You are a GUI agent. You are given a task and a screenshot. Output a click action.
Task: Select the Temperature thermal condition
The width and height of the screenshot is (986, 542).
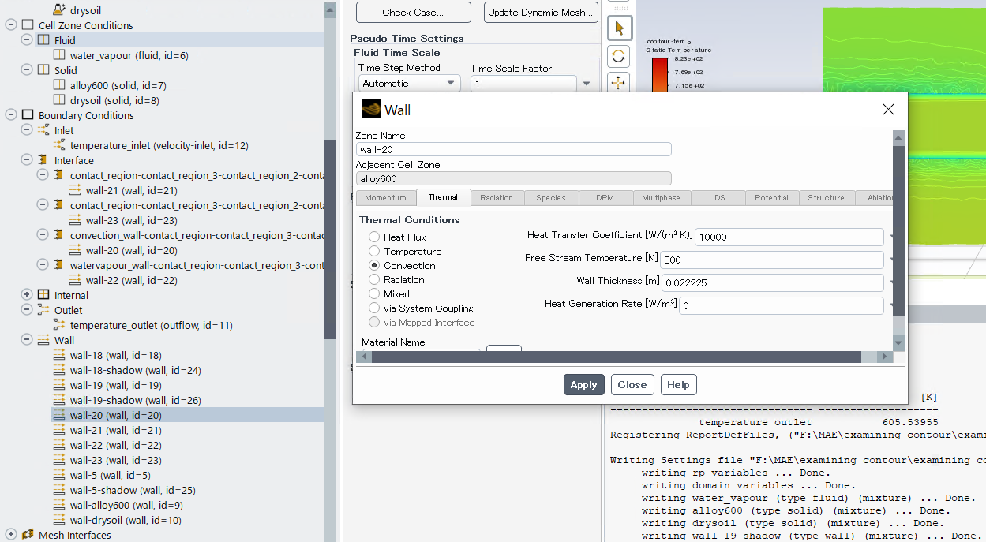pyautogui.click(x=374, y=251)
